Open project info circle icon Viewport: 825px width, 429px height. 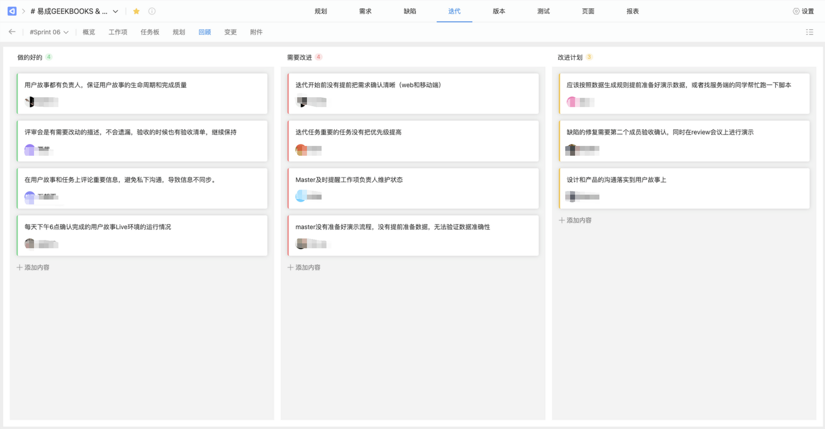coord(152,11)
